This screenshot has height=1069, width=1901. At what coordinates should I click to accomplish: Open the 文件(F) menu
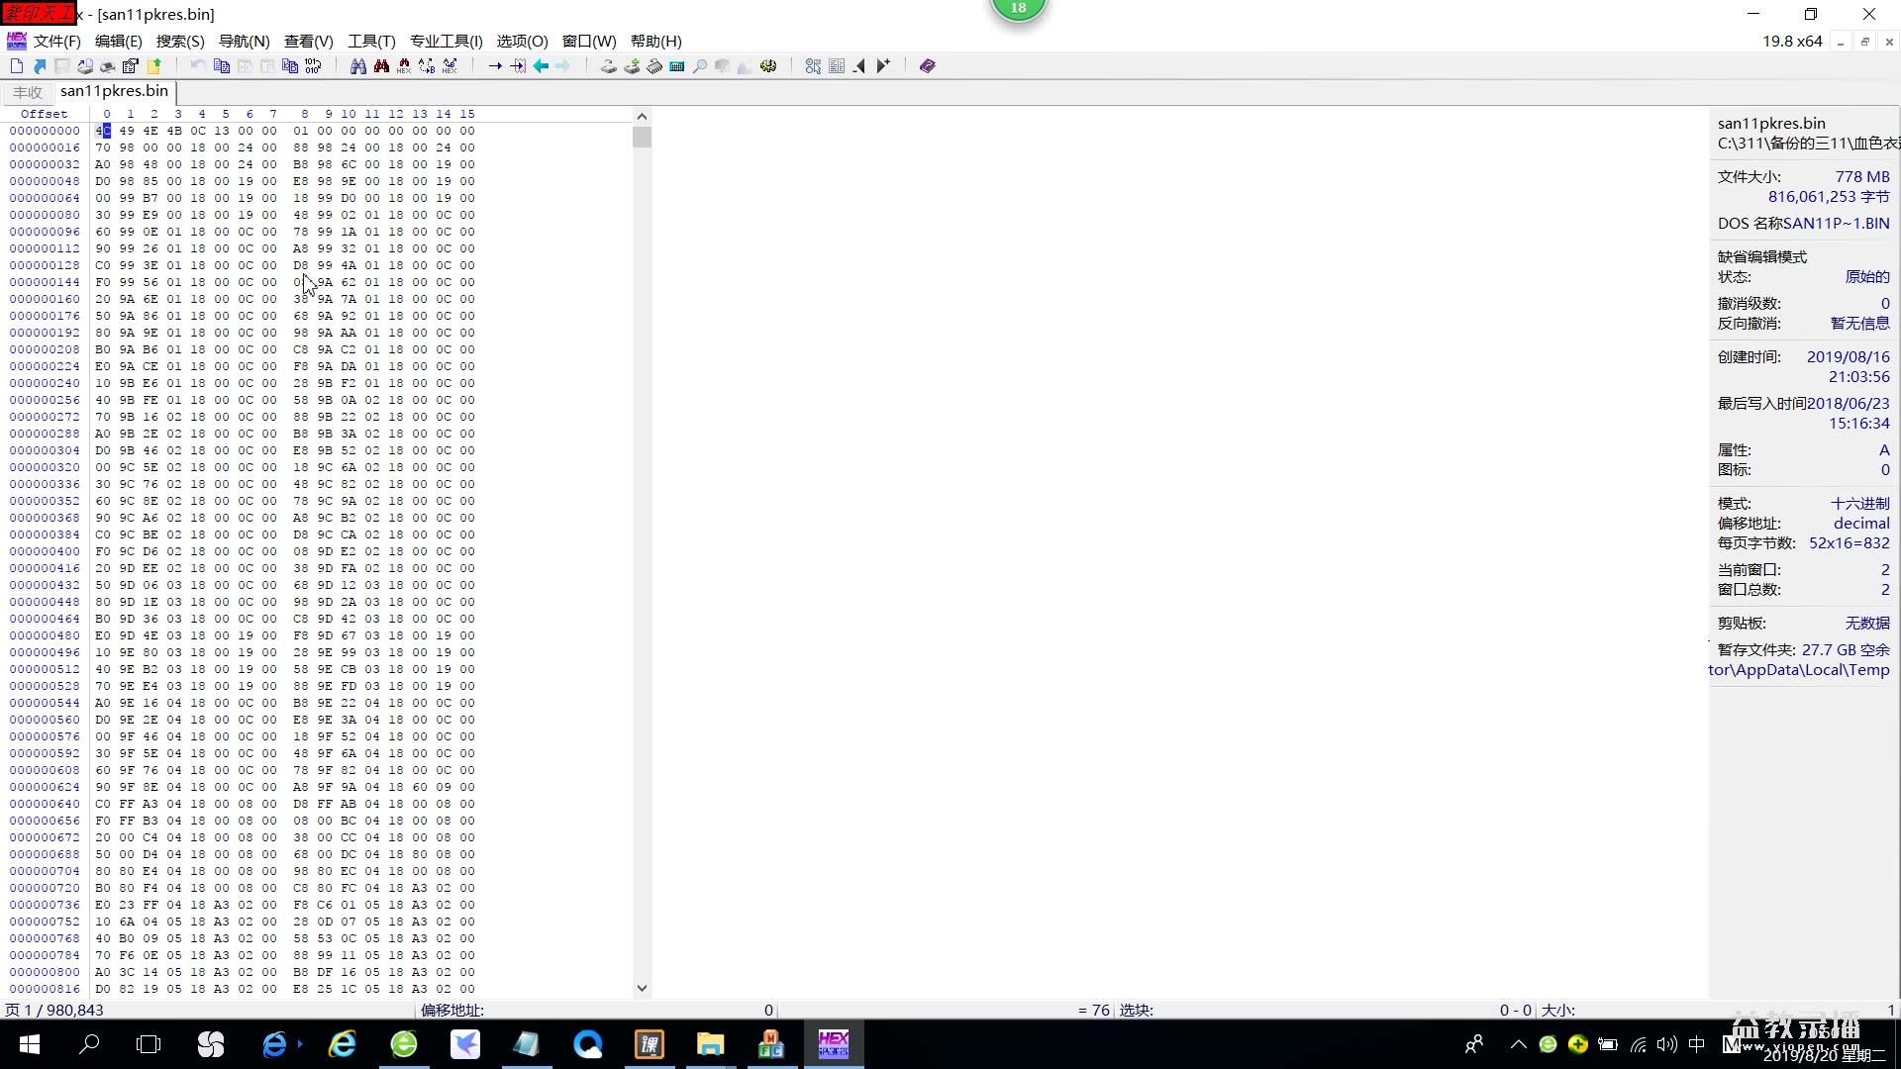click(x=56, y=41)
